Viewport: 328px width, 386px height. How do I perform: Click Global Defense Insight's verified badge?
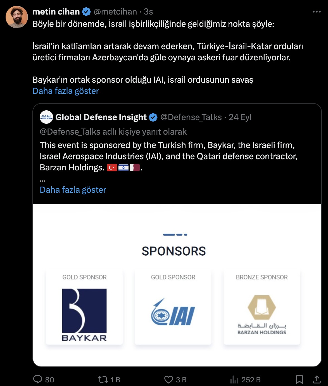click(153, 117)
